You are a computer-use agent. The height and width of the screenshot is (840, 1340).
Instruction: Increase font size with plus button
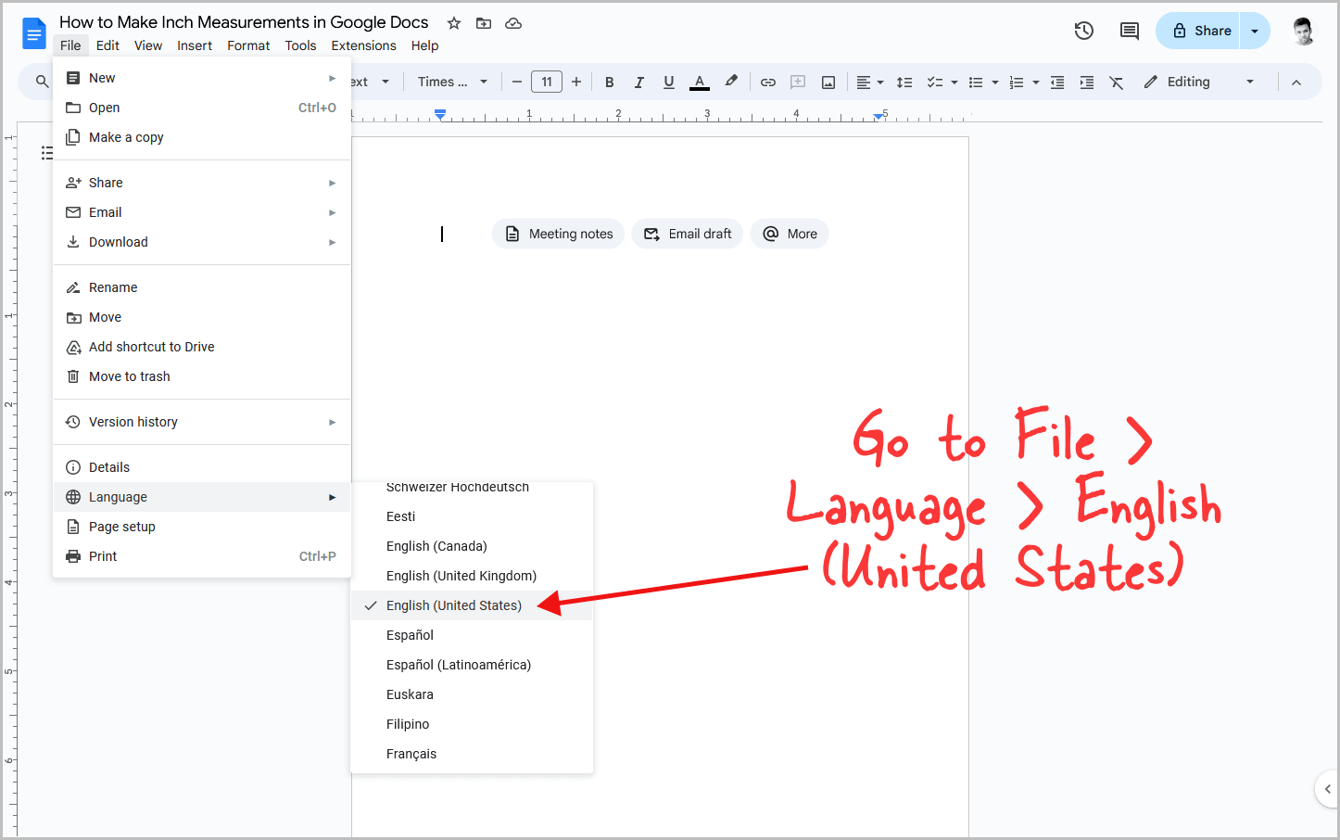[x=576, y=82]
